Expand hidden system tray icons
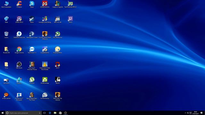The image size is (205, 115). (x=185, y=113)
